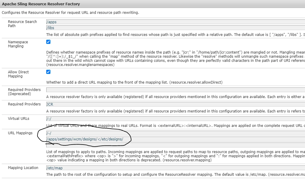The image size is (305, 179).
Task: Edit the URL Mappings /-/ field
Action: pyautogui.click(x=175, y=133)
